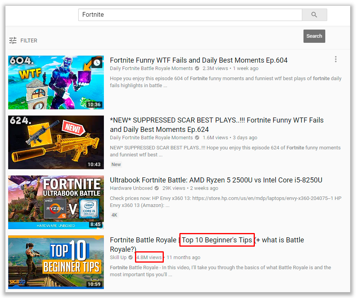The image size is (356, 298).
Task: Click the magnifier search icon button
Action: 314,15
